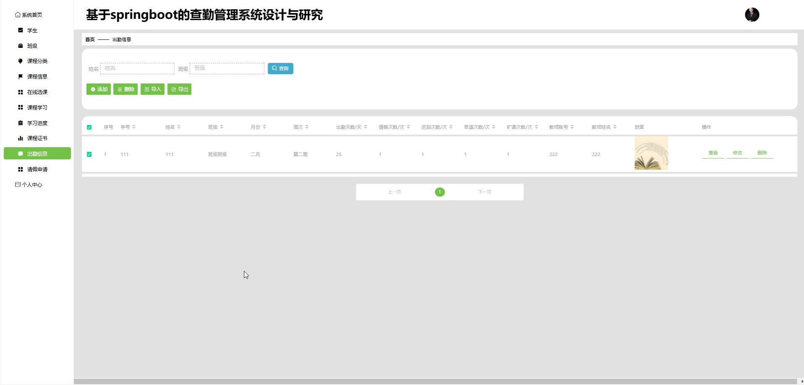Select the highlighted 出勤信息 menu item
This screenshot has height=385, width=804.
click(37, 153)
